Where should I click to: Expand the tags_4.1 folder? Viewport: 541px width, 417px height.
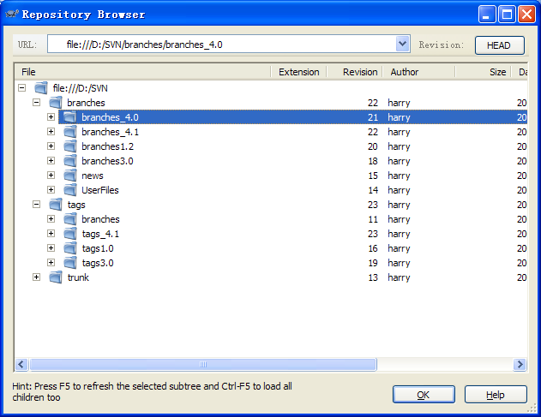pyautogui.click(x=51, y=233)
